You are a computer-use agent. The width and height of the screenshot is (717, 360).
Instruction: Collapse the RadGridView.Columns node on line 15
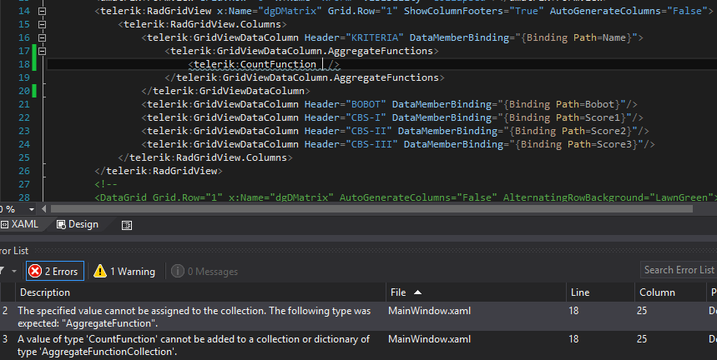pyautogui.click(x=43, y=25)
